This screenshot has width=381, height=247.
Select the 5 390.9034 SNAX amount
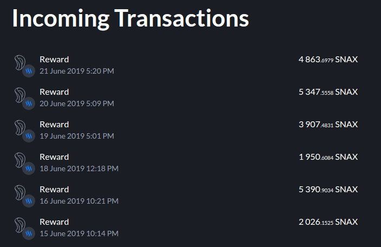click(328, 190)
